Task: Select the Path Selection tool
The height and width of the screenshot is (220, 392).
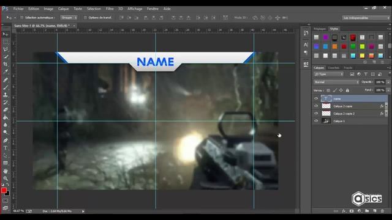Action: click(6, 155)
